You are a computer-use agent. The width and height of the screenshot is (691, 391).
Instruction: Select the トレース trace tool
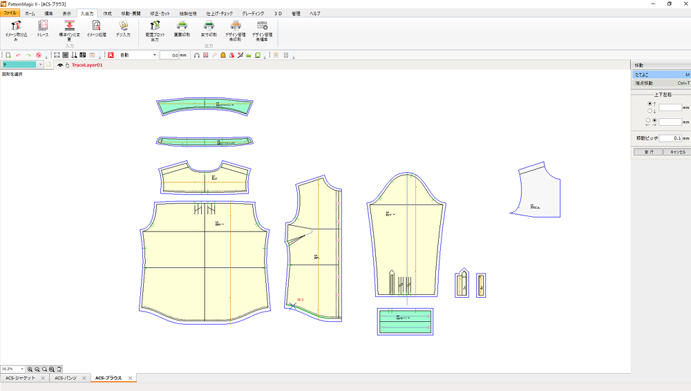click(43, 26)
